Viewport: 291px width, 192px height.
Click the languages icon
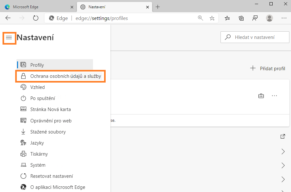pos(23,143)
